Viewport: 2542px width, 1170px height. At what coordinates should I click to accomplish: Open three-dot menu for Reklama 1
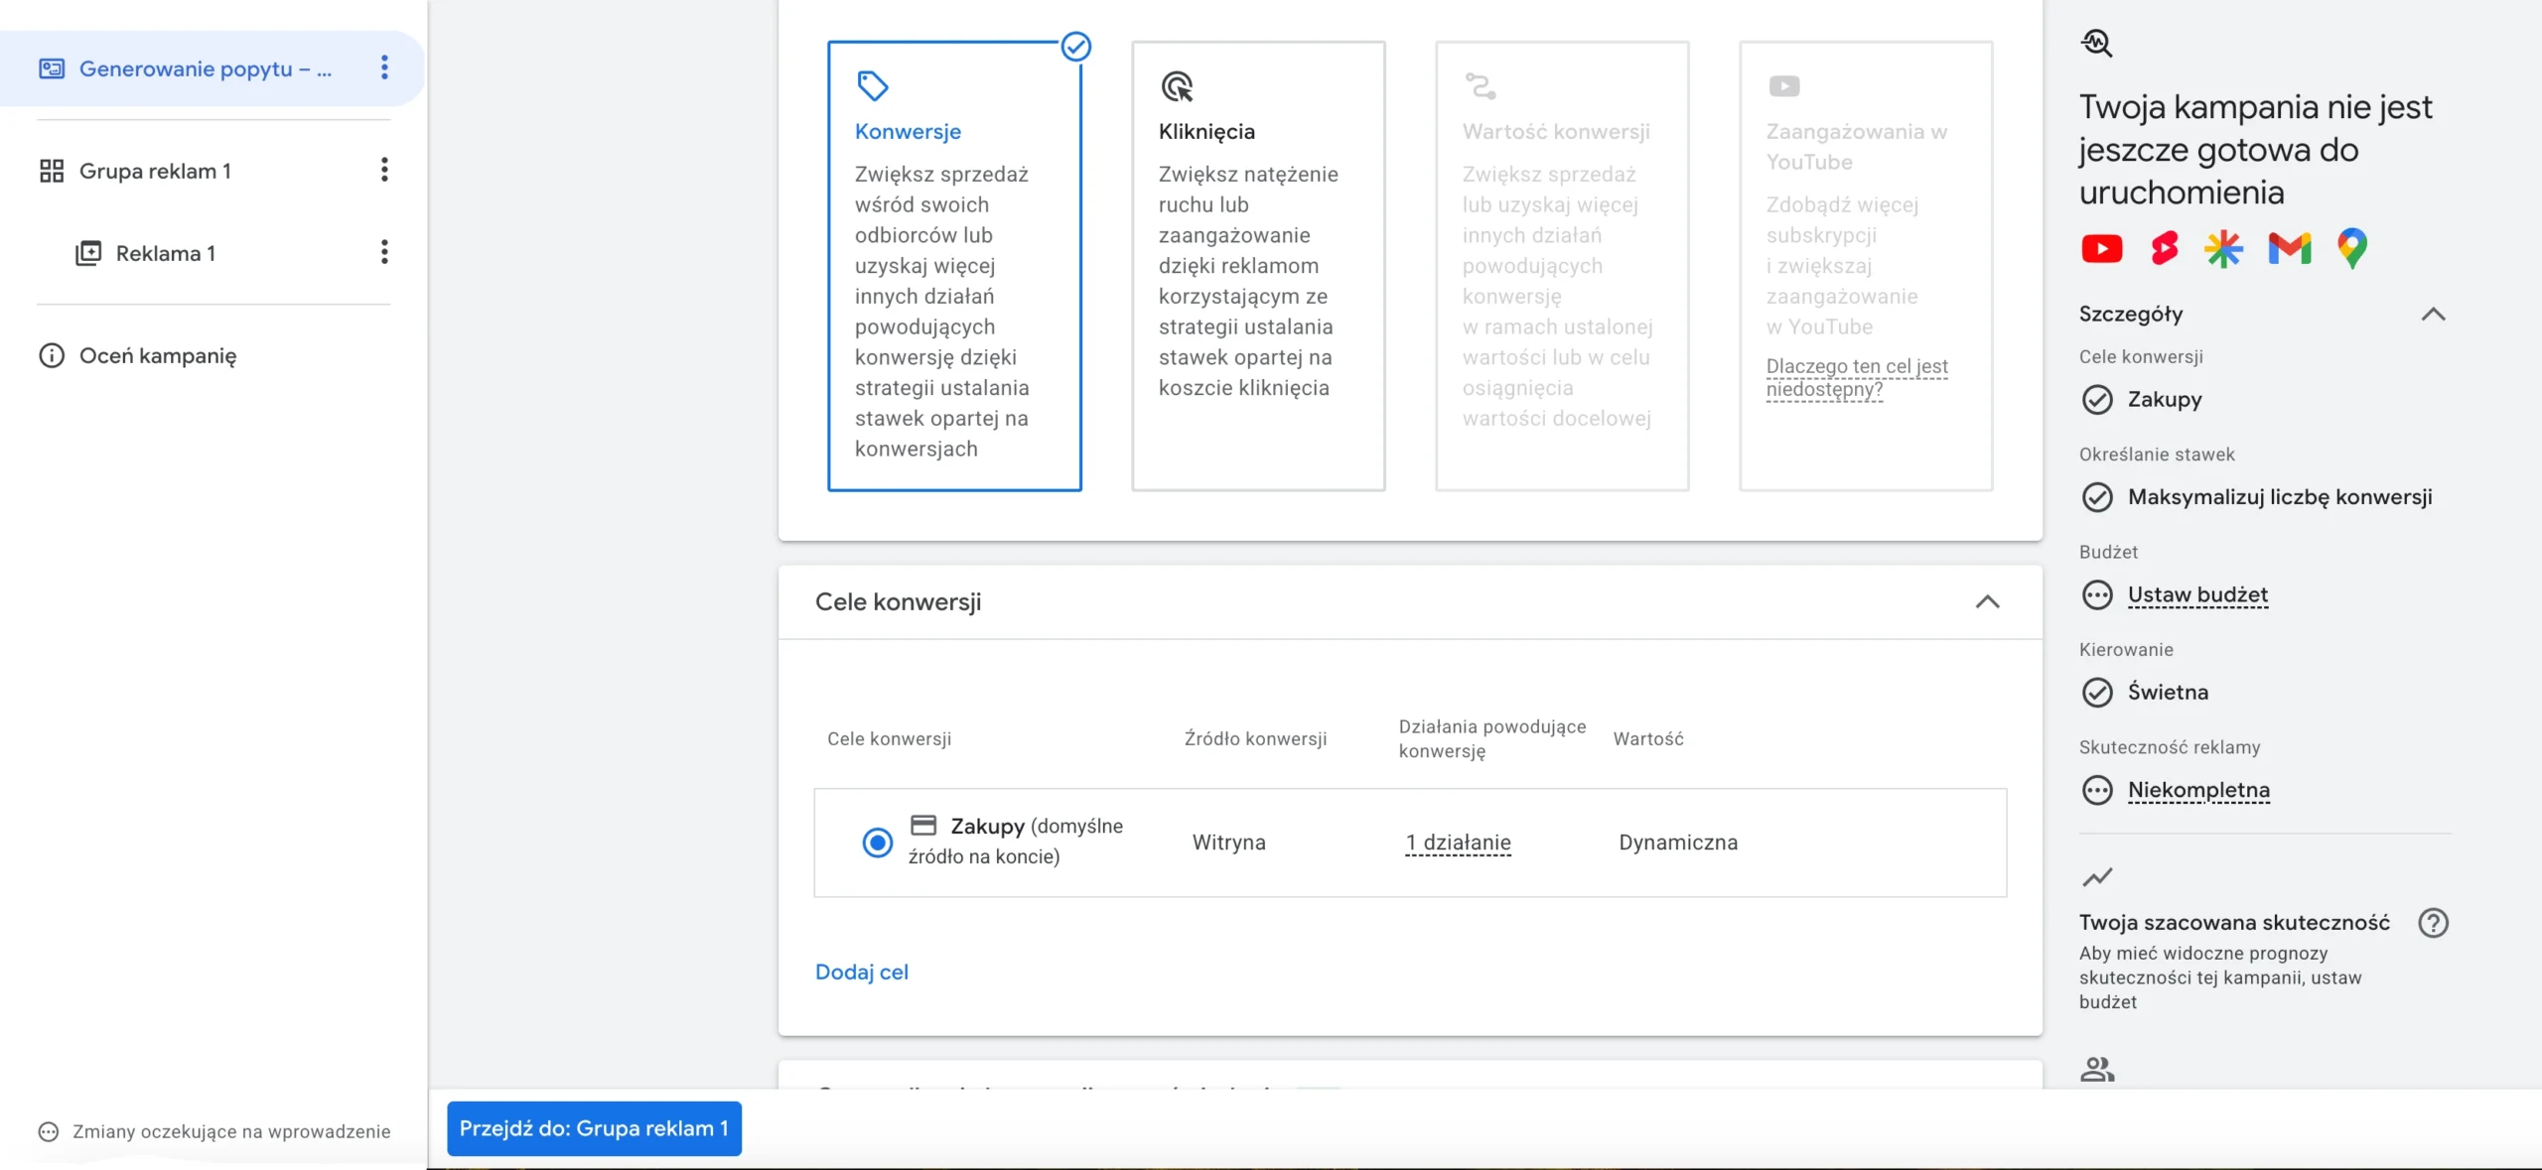pyautogui.click(x=384, y=252)
